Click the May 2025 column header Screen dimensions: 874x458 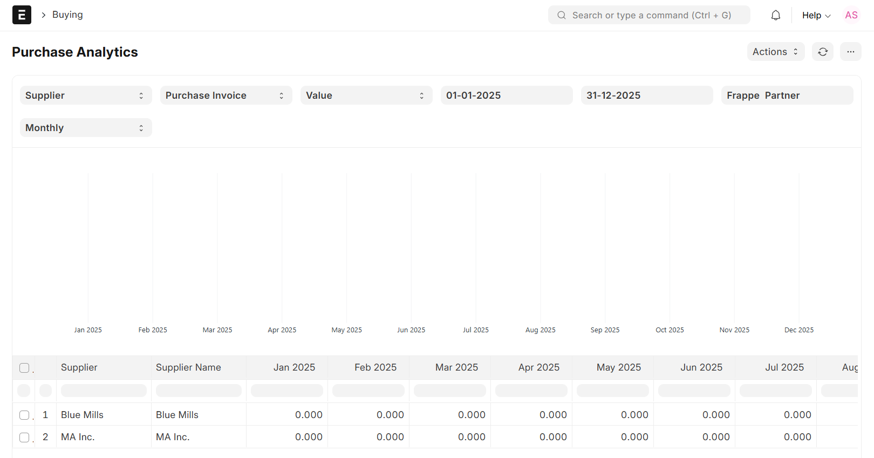613,367
